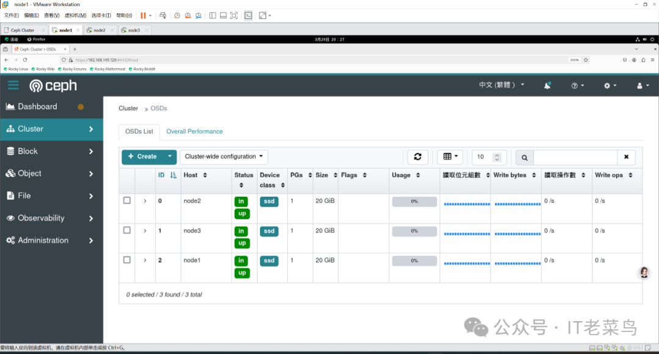This screenshot has height=354, width=659.
Task: Click the Cluster breadcrumb link
Action: tap(128, 108)
